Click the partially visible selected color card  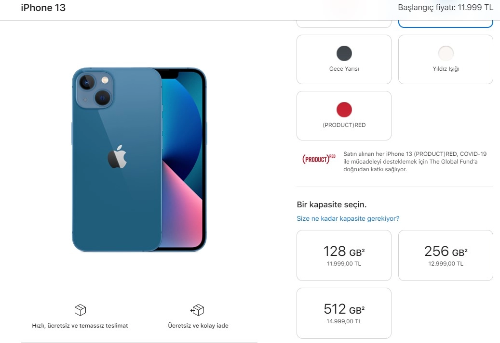(446, 24)
